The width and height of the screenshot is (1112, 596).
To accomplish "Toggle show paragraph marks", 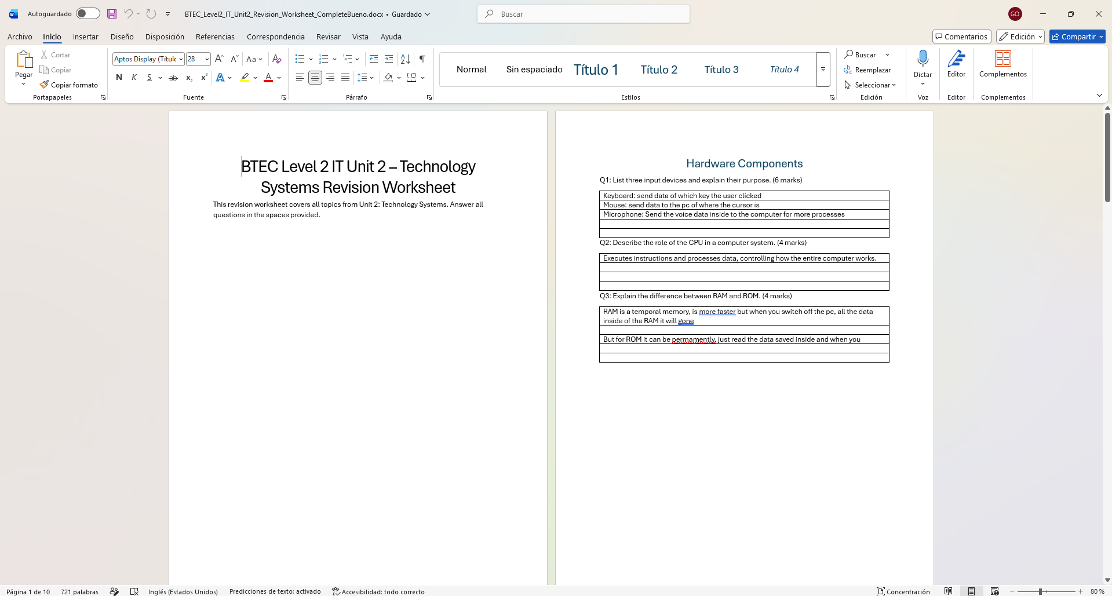I will 422,58.
